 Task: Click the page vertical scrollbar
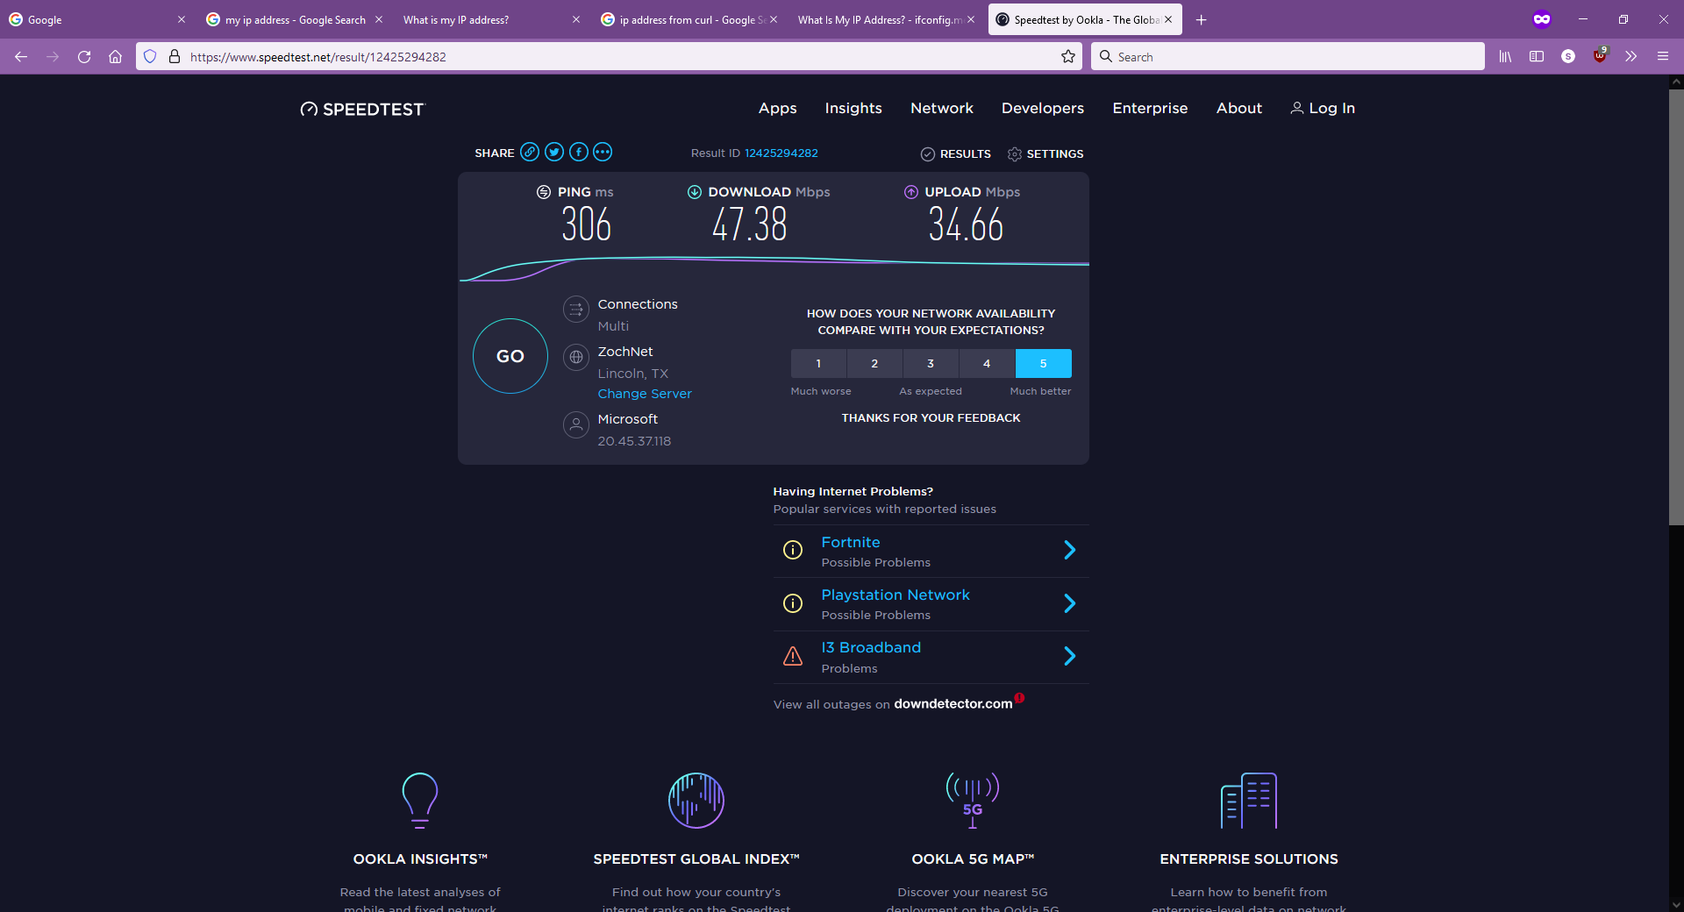[1676, 307]
